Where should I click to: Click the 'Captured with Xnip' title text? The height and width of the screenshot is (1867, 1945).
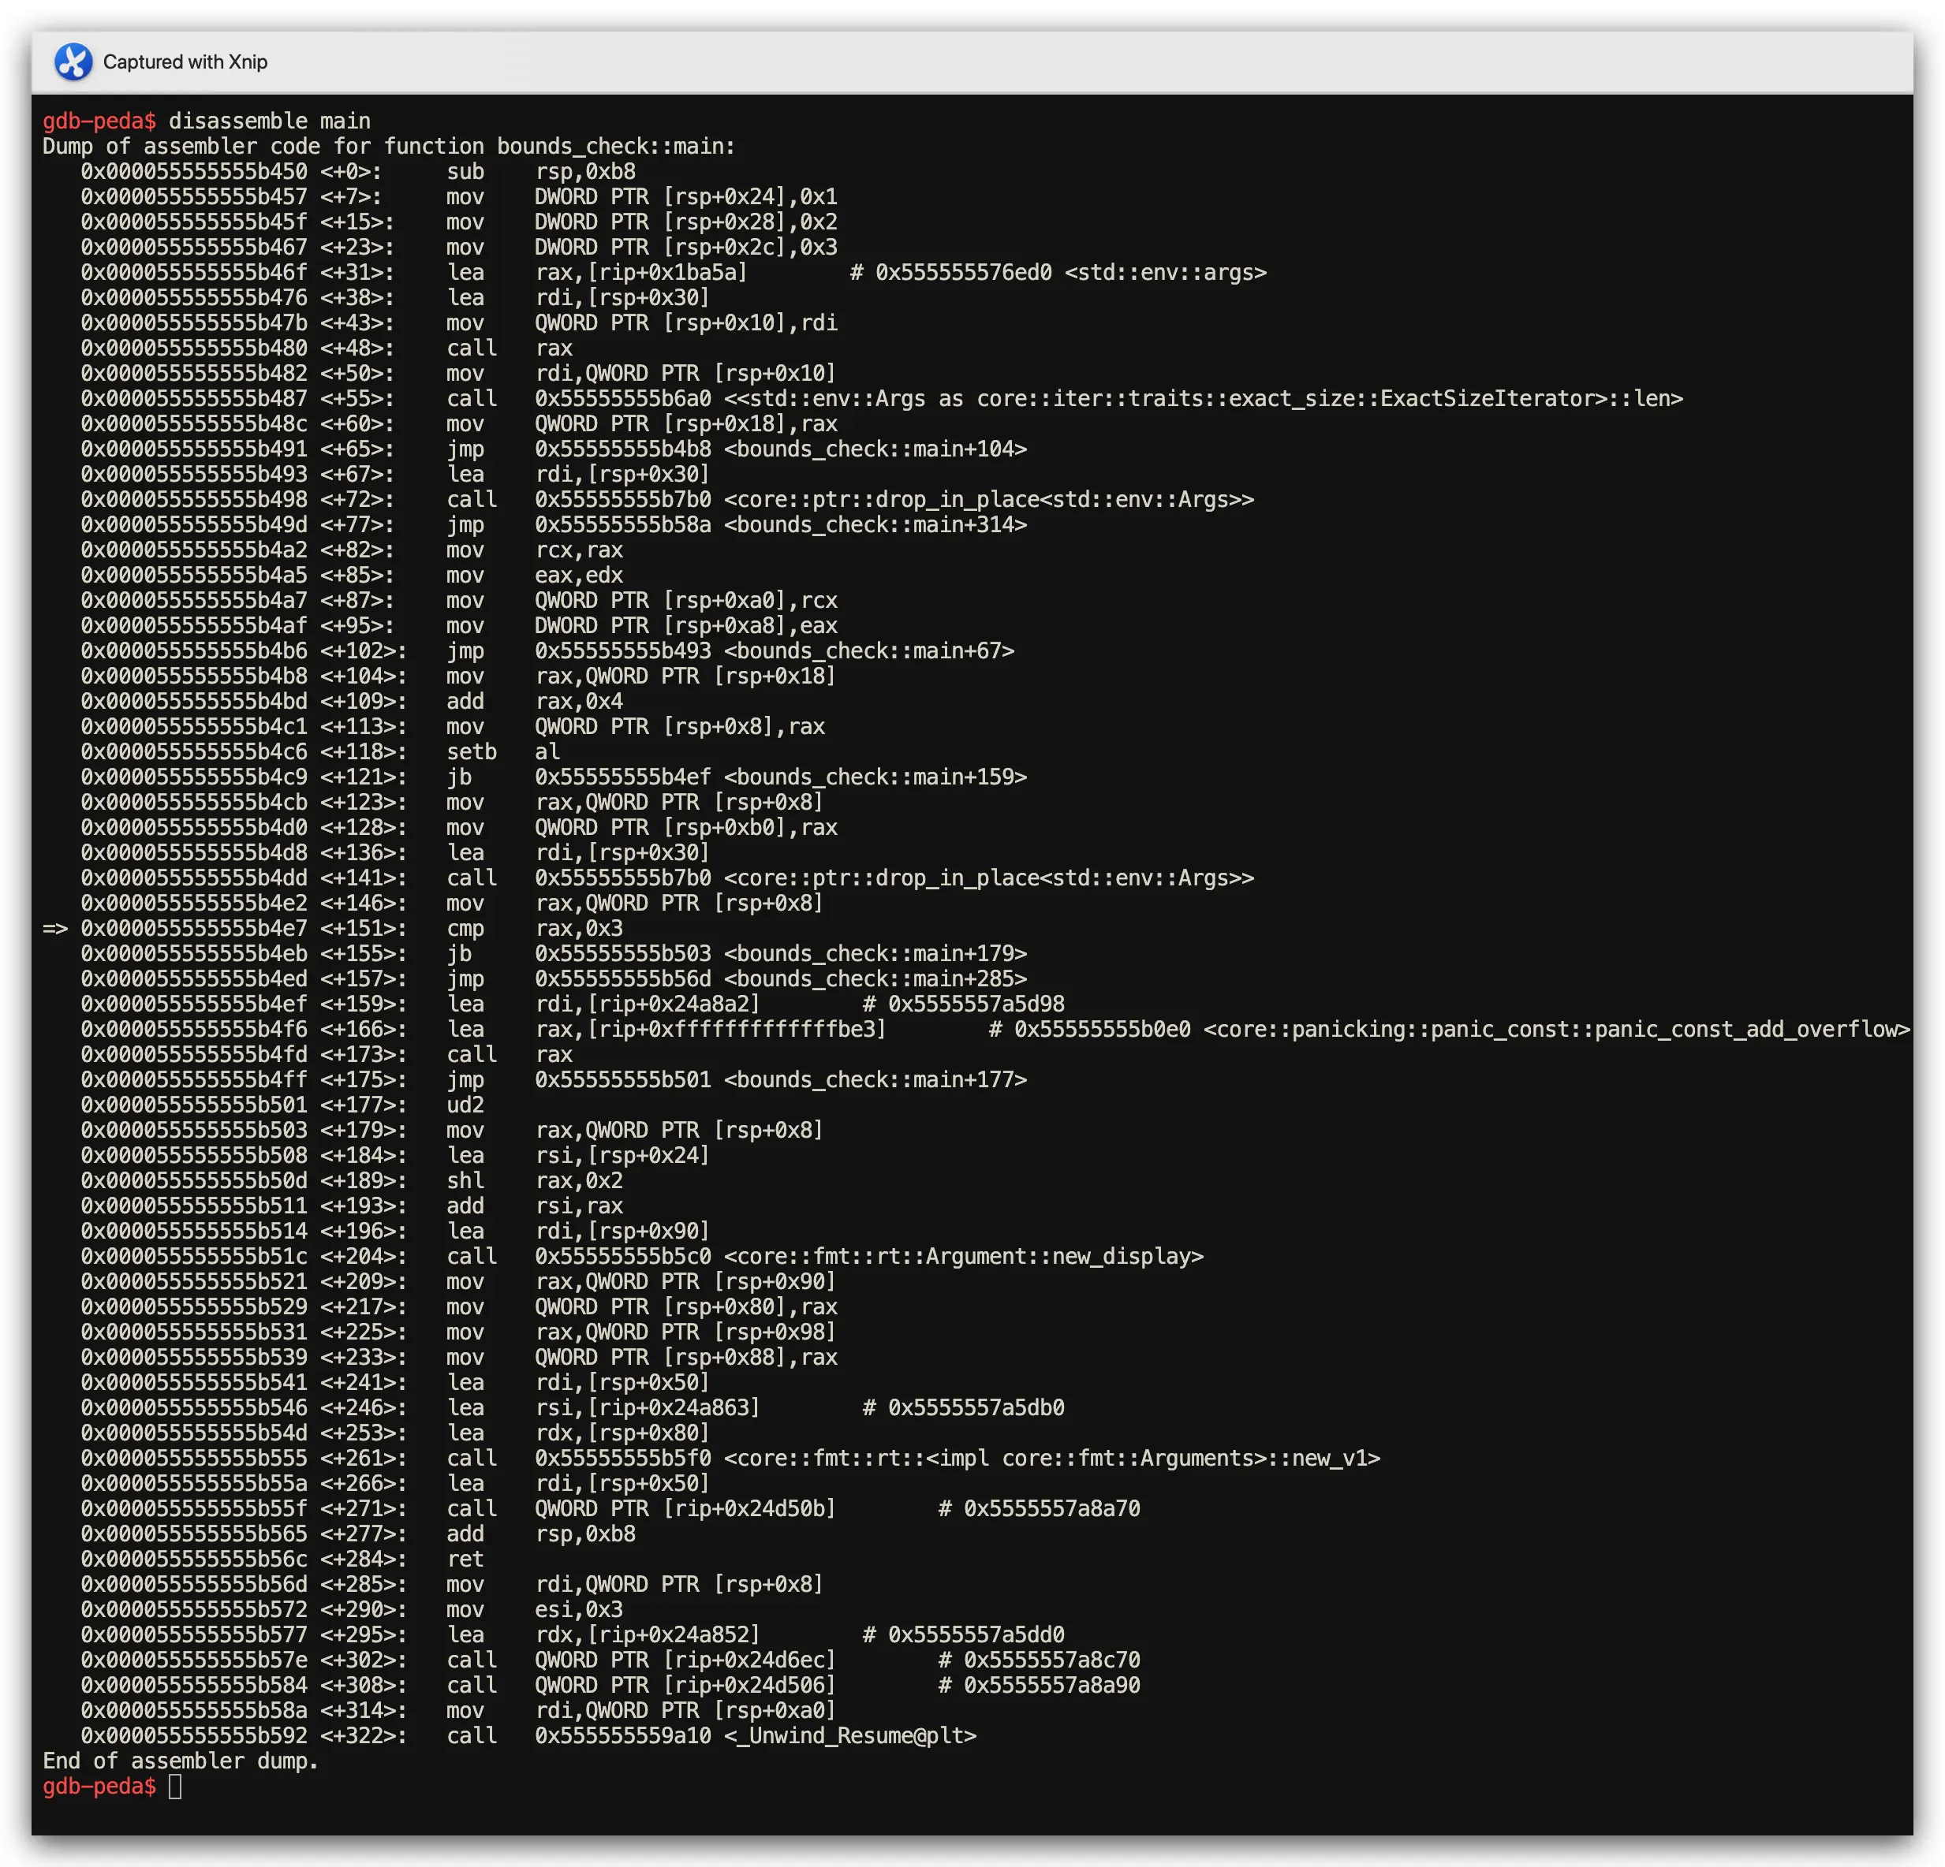point(185,61)
